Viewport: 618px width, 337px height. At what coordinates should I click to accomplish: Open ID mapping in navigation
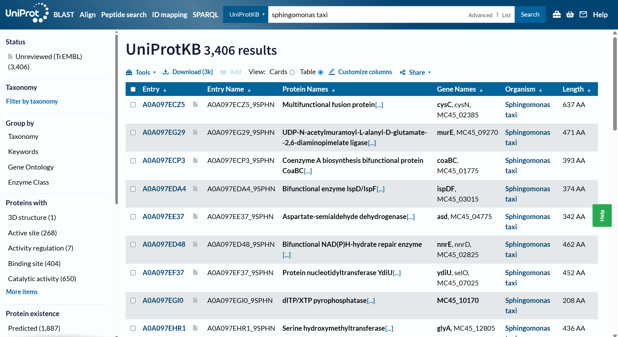[x=169, y=15]
